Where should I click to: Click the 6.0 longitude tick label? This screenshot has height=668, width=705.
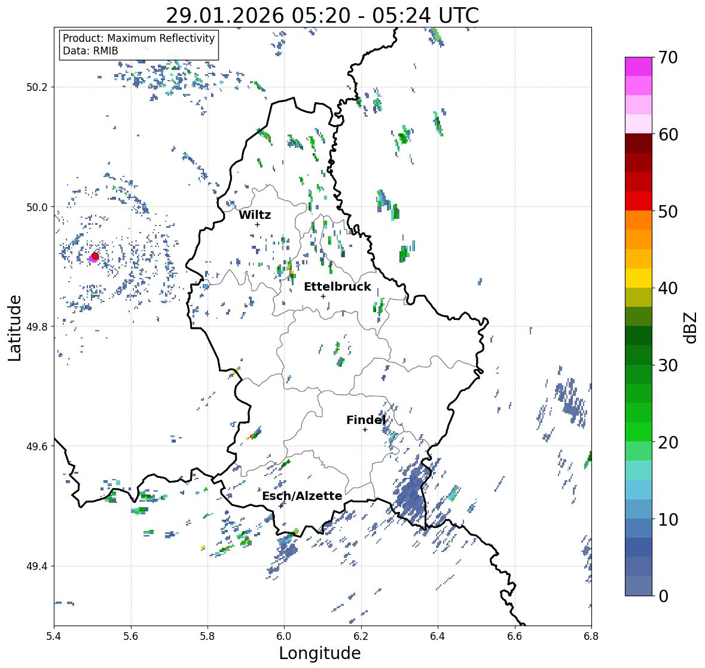pos(284,636)
